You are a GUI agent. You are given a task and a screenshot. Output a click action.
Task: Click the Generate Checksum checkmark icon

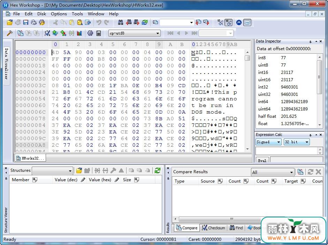[47, 33]
